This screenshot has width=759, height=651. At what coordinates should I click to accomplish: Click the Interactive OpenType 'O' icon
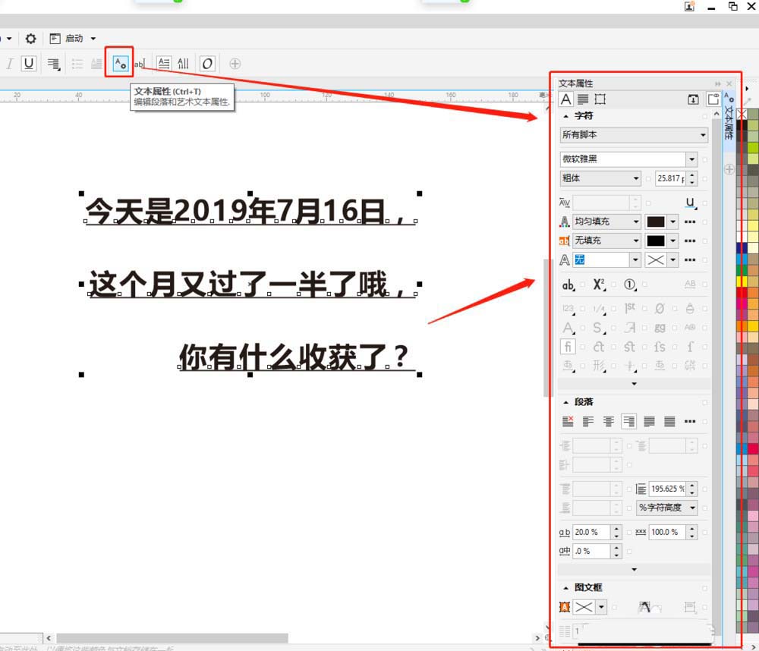pyautogui.click(x=206, y=64)
